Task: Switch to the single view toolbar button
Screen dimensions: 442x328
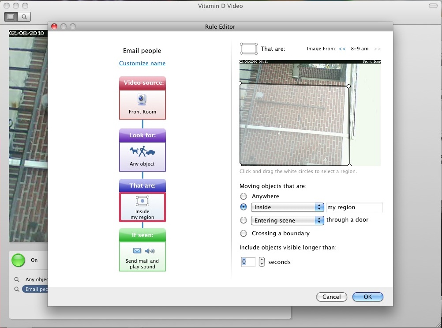Action: coord(11,17)
